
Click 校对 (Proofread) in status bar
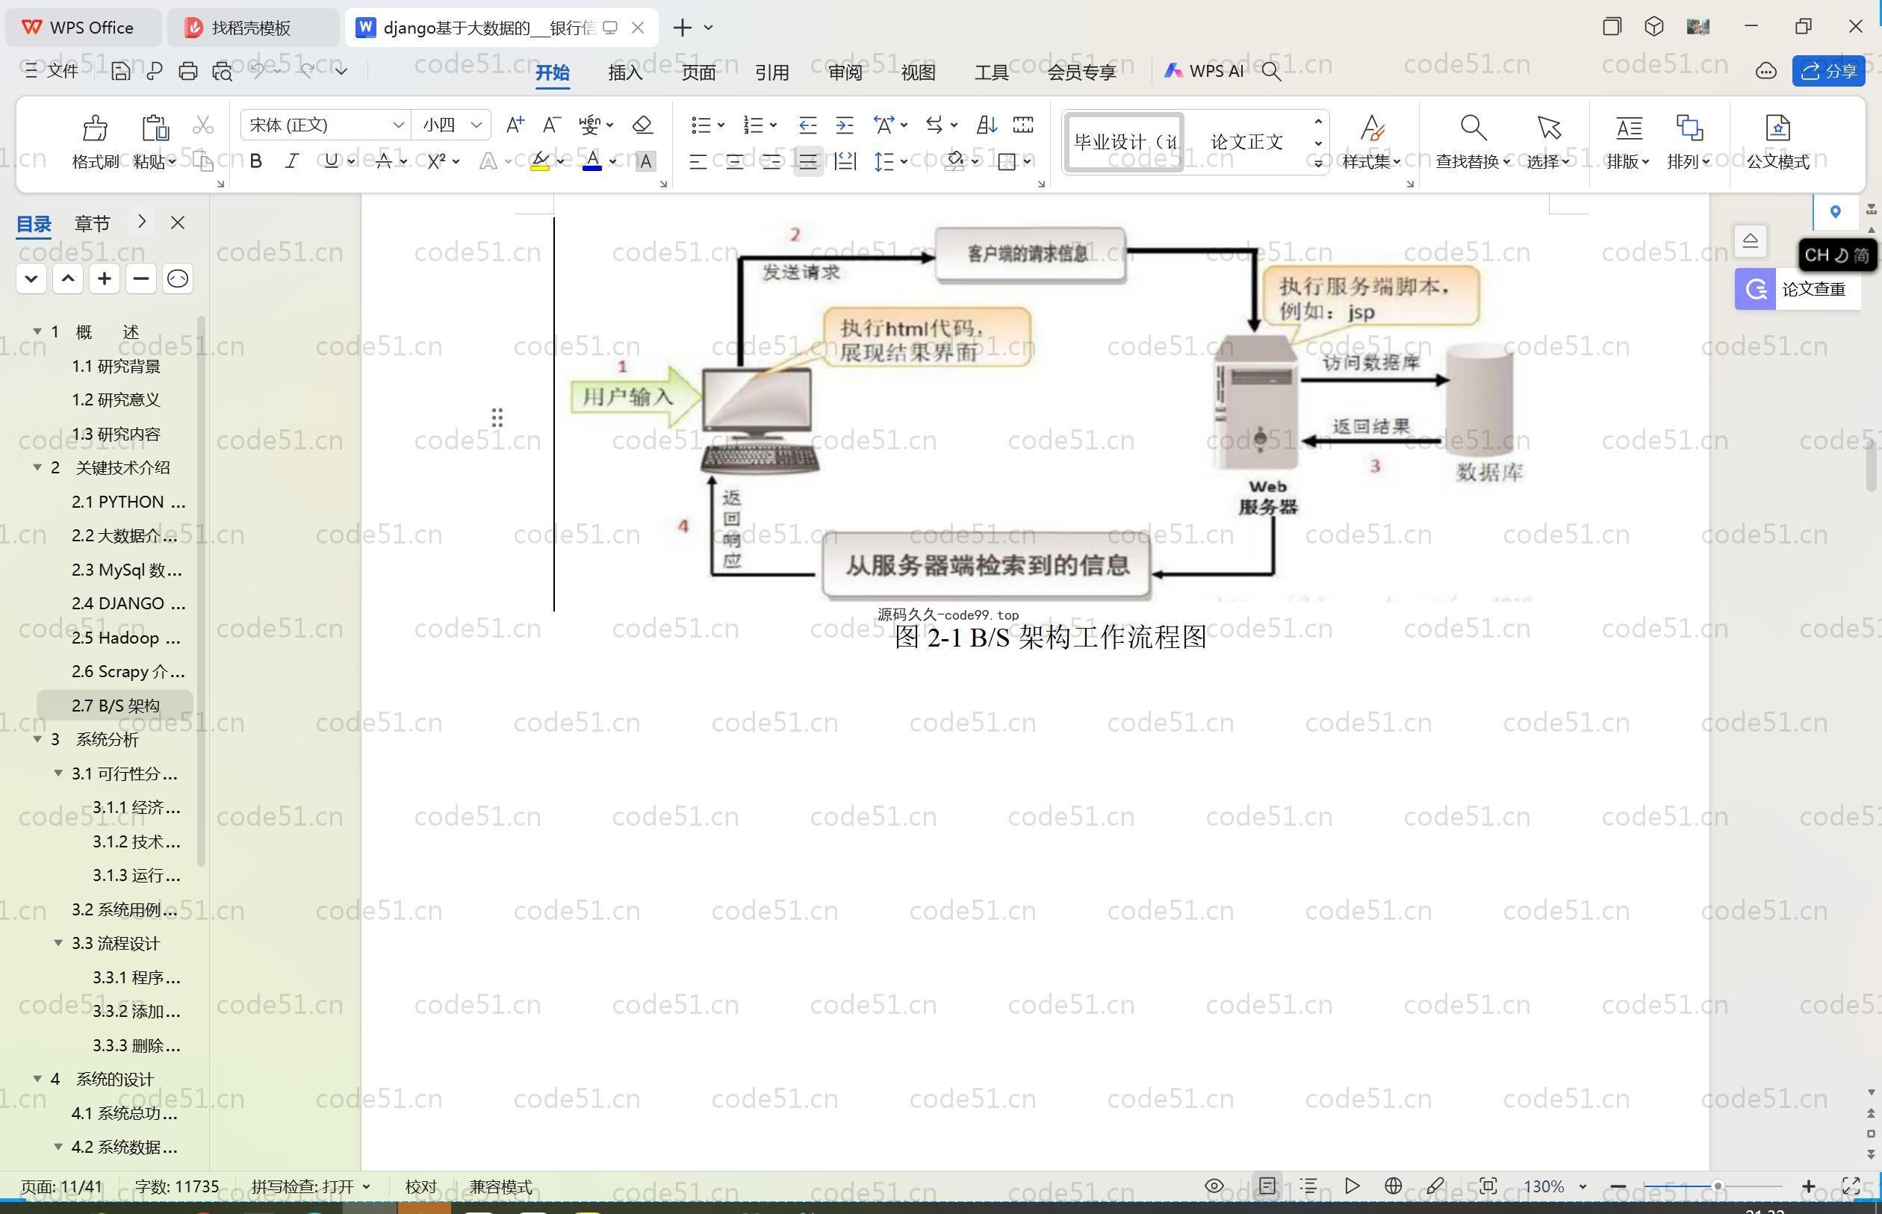421,1186
